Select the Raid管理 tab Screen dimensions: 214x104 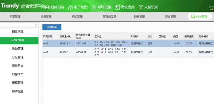point(200,17)
